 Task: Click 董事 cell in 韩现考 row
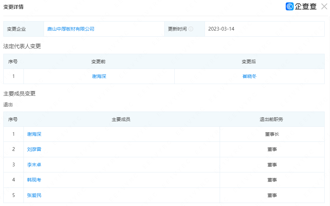pyautogui.click(x=272, y=180)
